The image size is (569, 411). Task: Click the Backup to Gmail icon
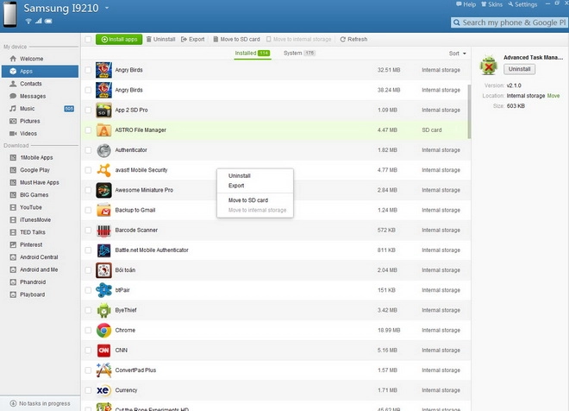point(103,210)
